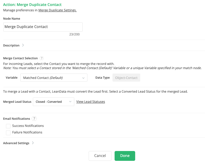The width and height of the screenshot is (205, 165).
Task: Enable Success Notifications checkbox
Action: click(8, 126)
